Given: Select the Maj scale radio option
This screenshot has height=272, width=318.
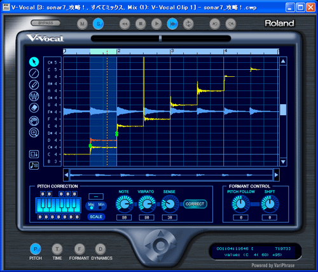Looking at the screenshot, I should click(92, 208).
